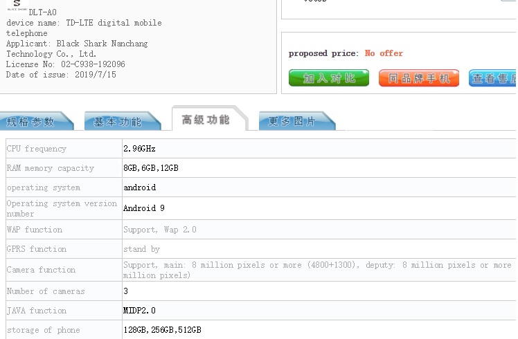
Task: Click the 'Support, Wap 2.0' value
Action: 160,230
